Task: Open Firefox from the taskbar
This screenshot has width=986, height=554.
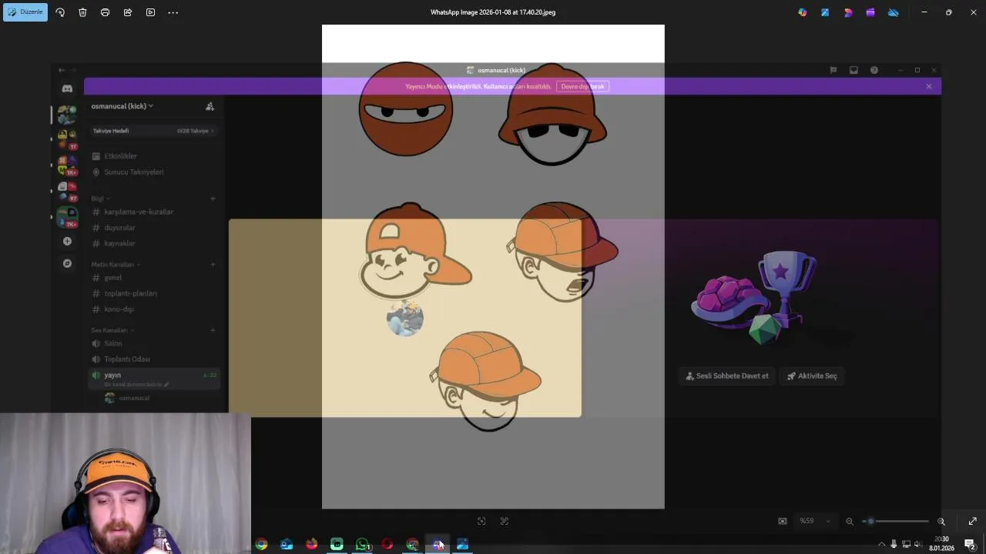Action: pyautogui.click(x=311, y=545)
